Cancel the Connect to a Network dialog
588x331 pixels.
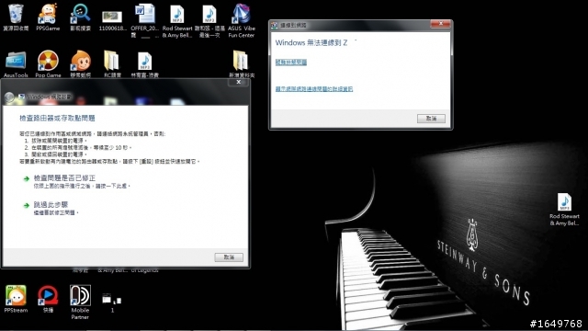point(431,119)
